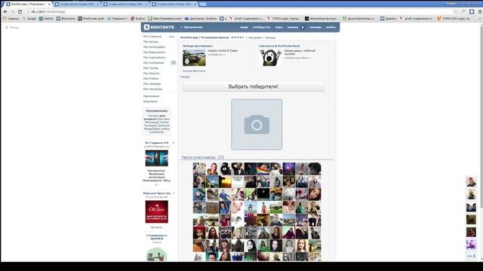Open Мои Видеозаписи in the left menu
This screenshot has width=483, height=271.
154,52
